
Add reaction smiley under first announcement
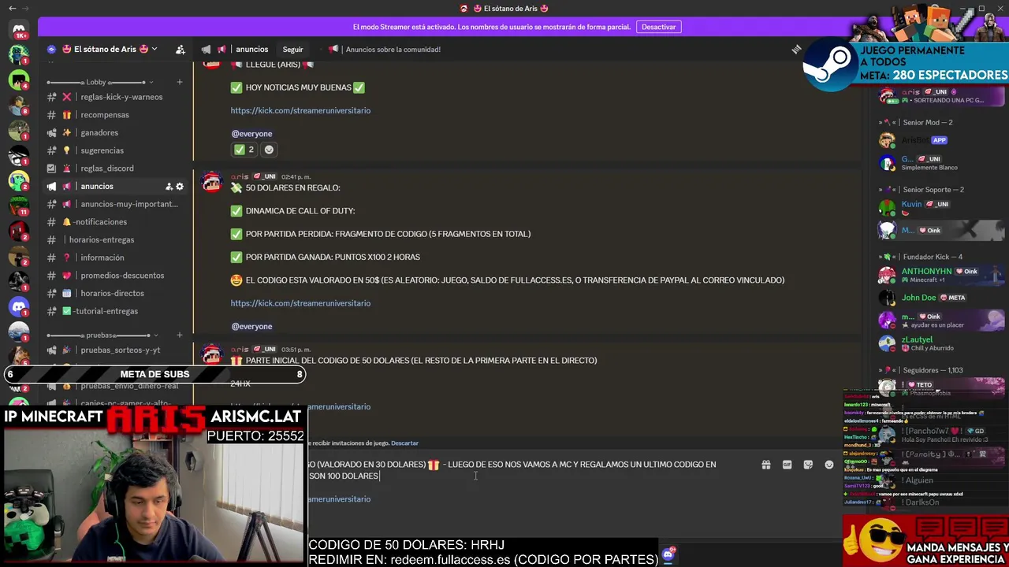click(269, 150)
